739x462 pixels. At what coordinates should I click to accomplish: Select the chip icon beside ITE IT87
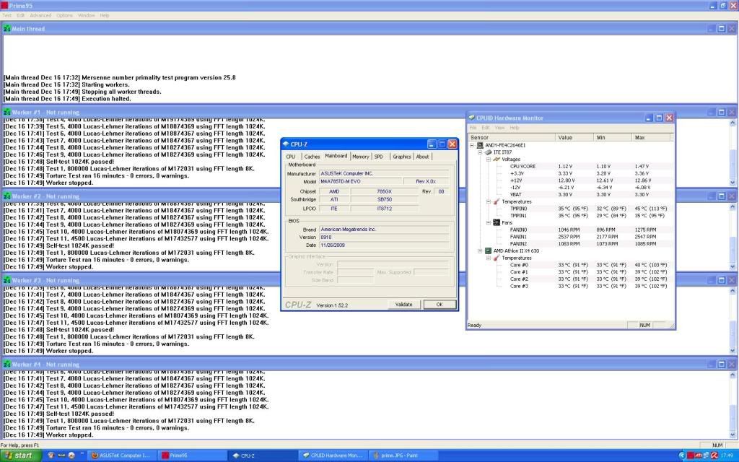489,152
